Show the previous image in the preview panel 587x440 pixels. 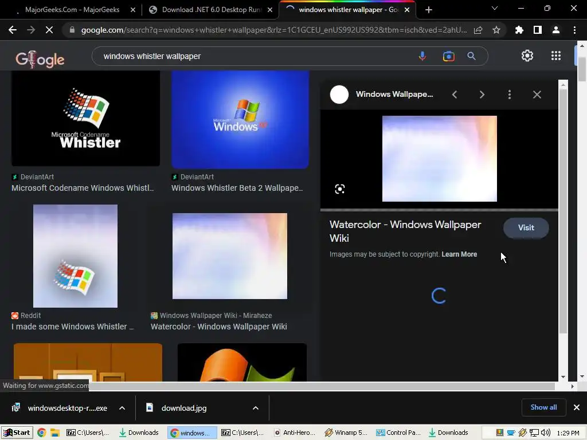pos(455,95)
